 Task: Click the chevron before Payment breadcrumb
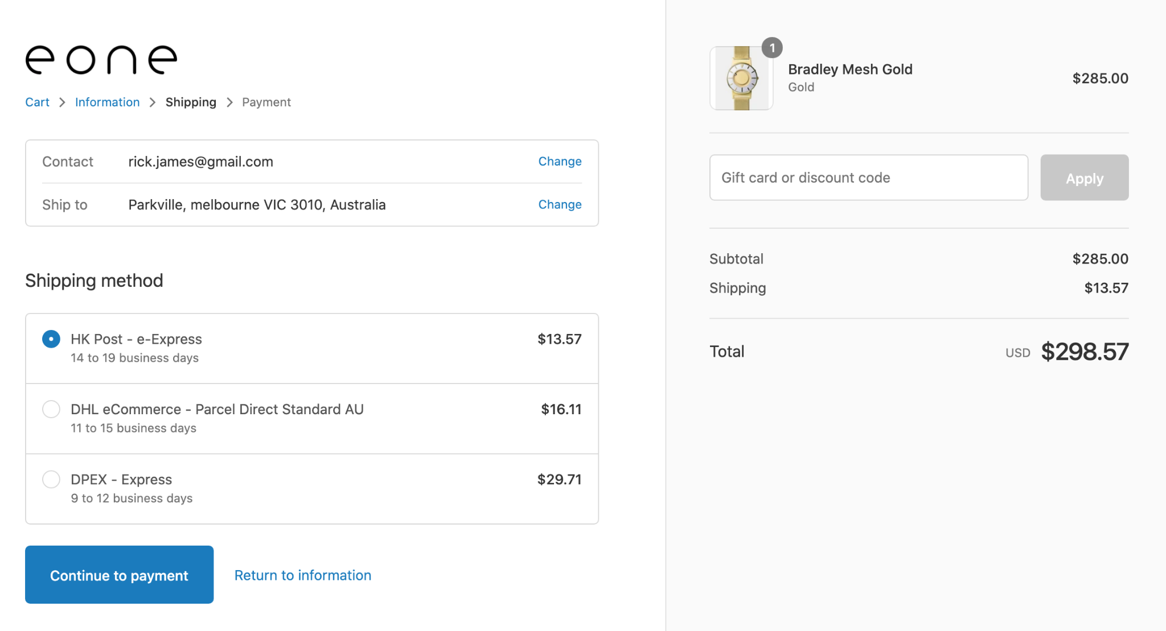tap(229, 102)
